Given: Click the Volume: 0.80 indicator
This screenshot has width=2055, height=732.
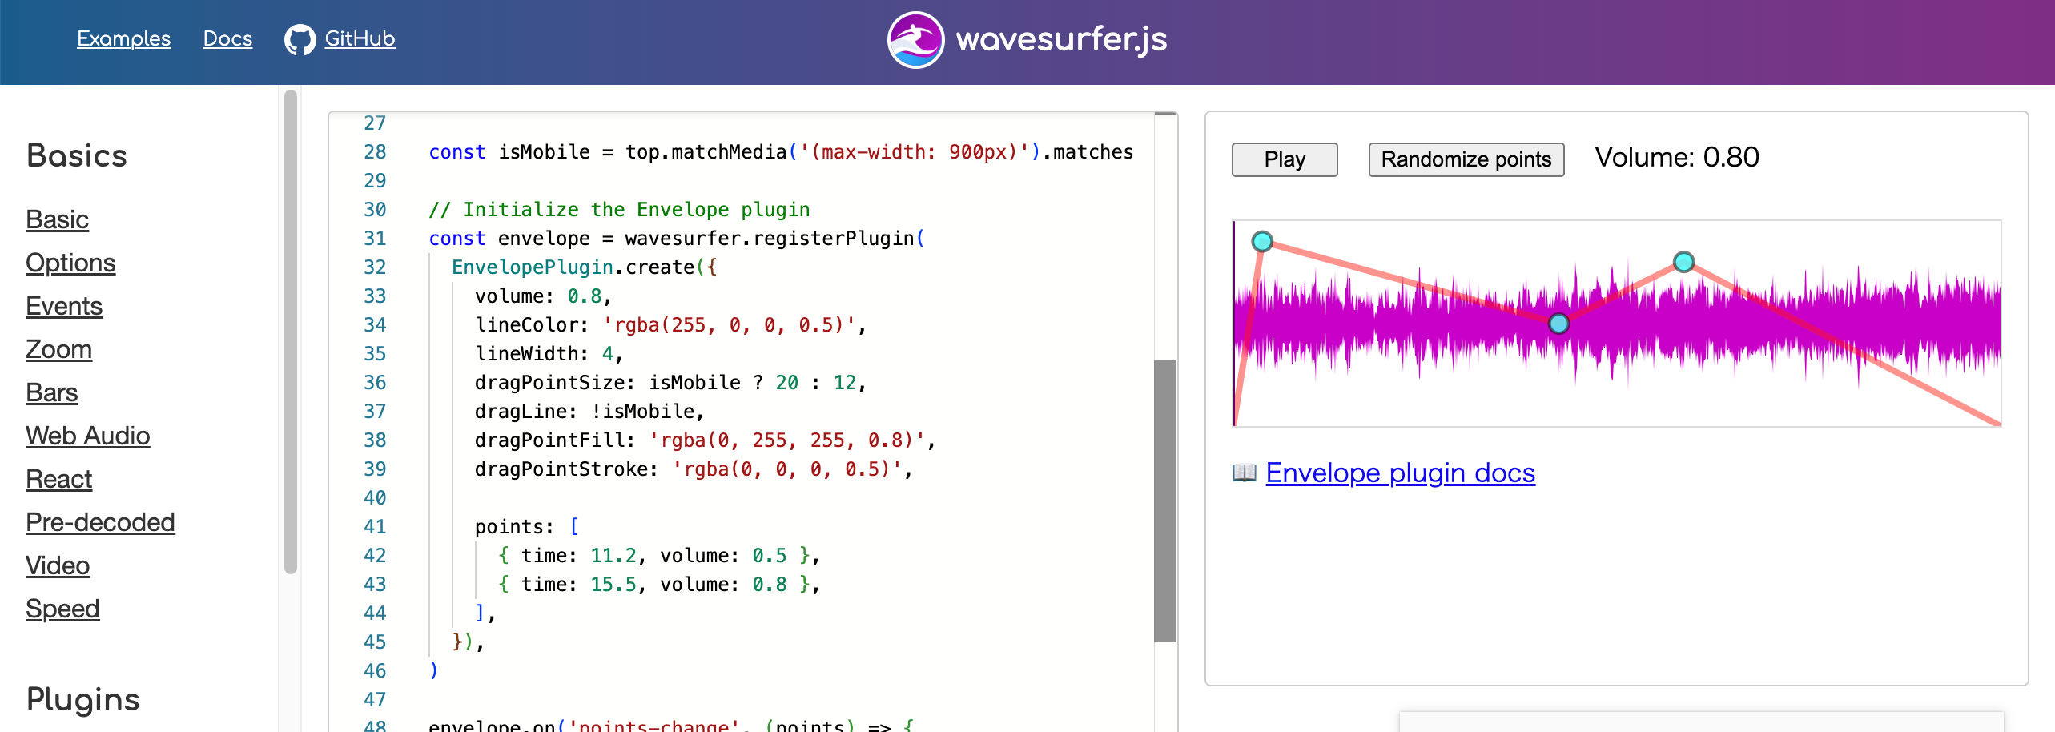Looking at the screenshot, I should [x=1676, y=158].
